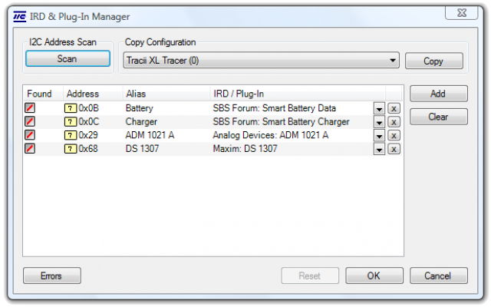The height and width of the screenshot is (307, 491).
Task: Open the Smart Battery Charger plug-in dropdown
Action: [379, 122]
